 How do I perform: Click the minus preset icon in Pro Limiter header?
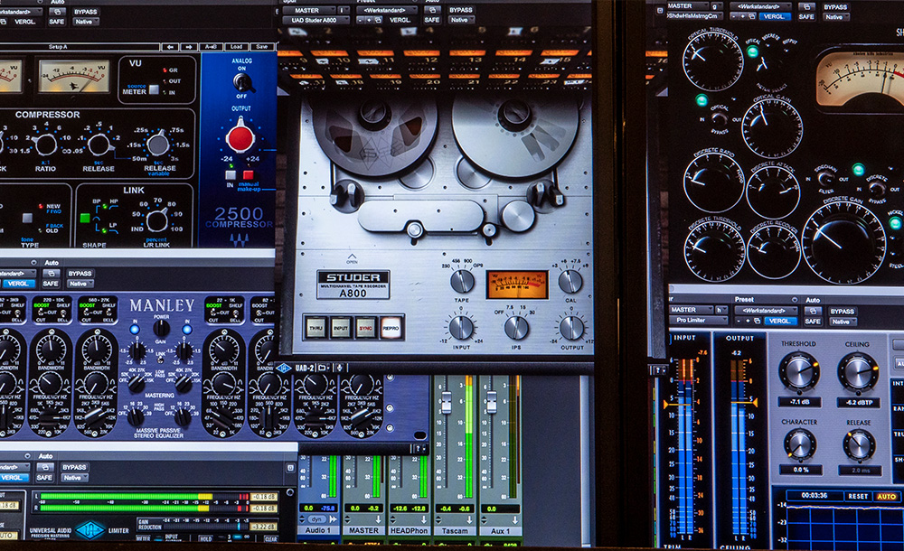pyautogui.click(x=739, y=321)
